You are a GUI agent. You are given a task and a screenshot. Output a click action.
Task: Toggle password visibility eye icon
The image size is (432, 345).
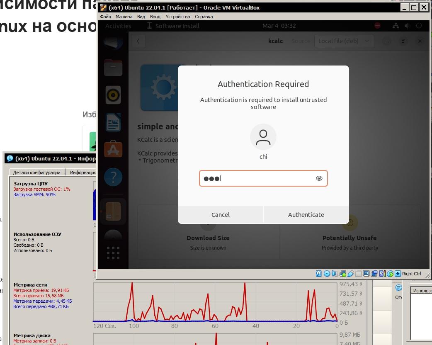319,178
